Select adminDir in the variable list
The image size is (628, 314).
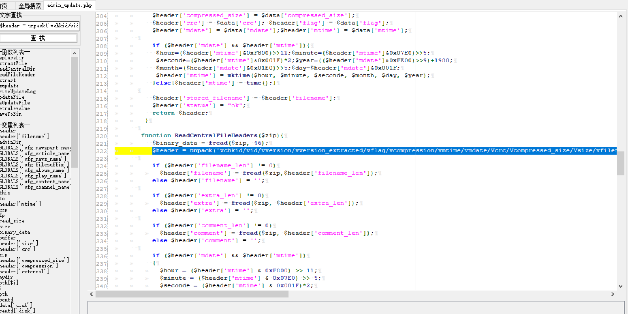(11, 142)
